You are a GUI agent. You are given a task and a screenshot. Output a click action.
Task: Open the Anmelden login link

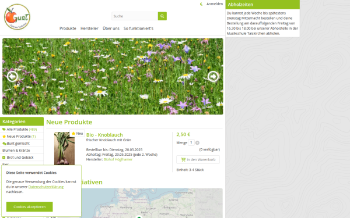(215, 4)
